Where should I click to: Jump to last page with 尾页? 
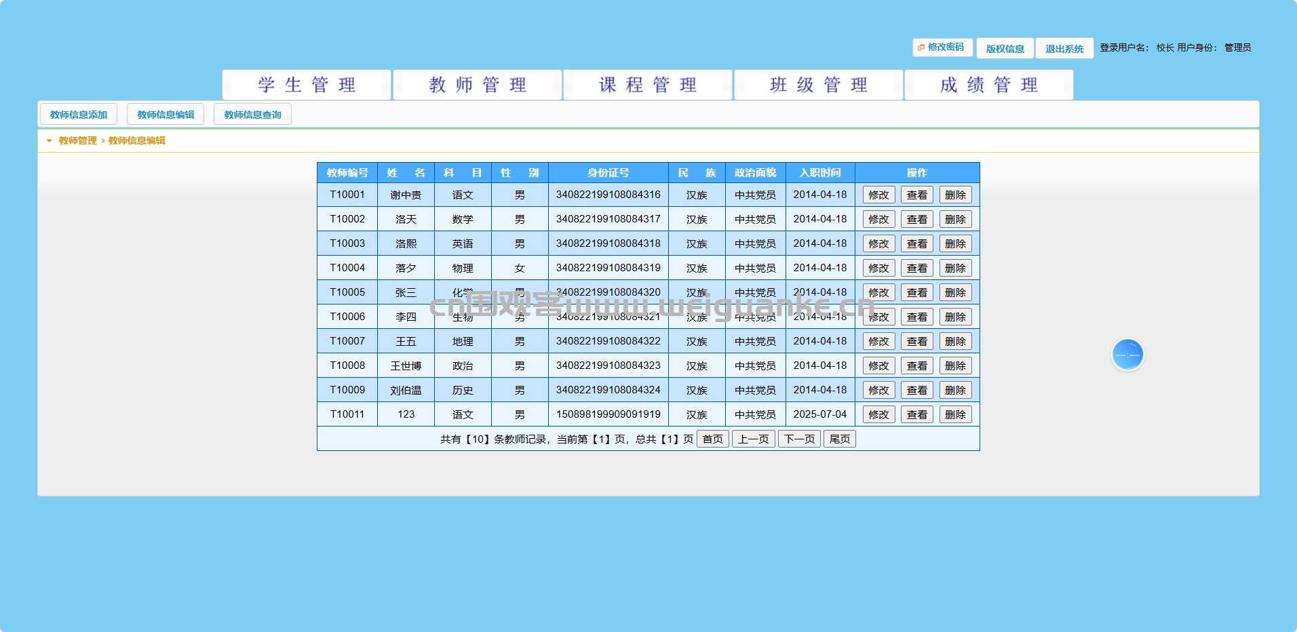pos(840,439)
